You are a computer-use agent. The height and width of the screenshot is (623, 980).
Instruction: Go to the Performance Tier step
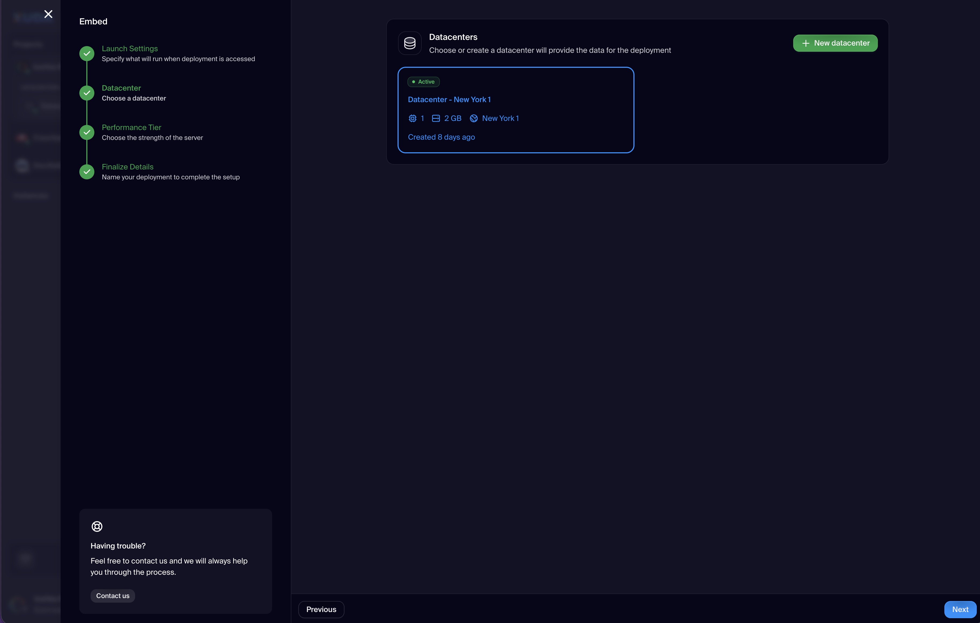click(x=131, y=127)
